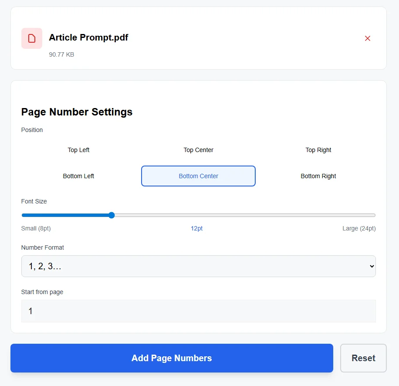Select the Top Center page number position
The width and height of the screenshot is (399, 386).
pos(198,150)
